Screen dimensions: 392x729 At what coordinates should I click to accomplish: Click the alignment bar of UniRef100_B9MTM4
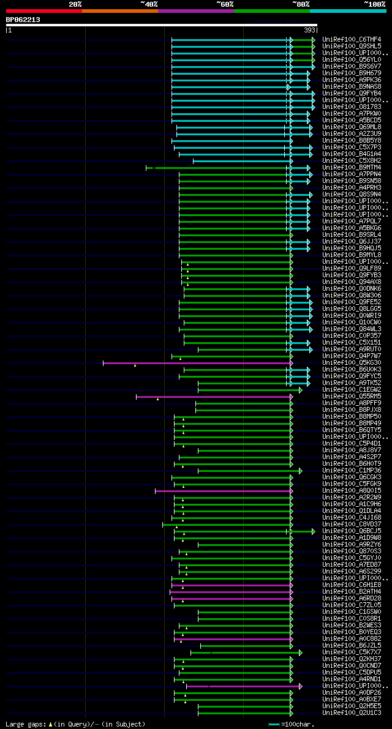point(228,167)
